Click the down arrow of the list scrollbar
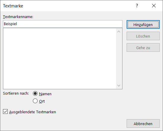The width and height of the screenshot is (163, 131). point(119,85)
